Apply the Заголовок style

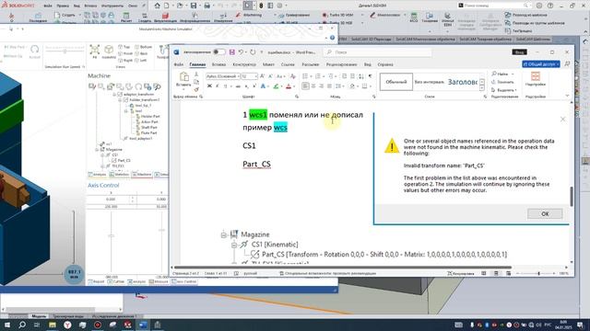coord(463,82)
